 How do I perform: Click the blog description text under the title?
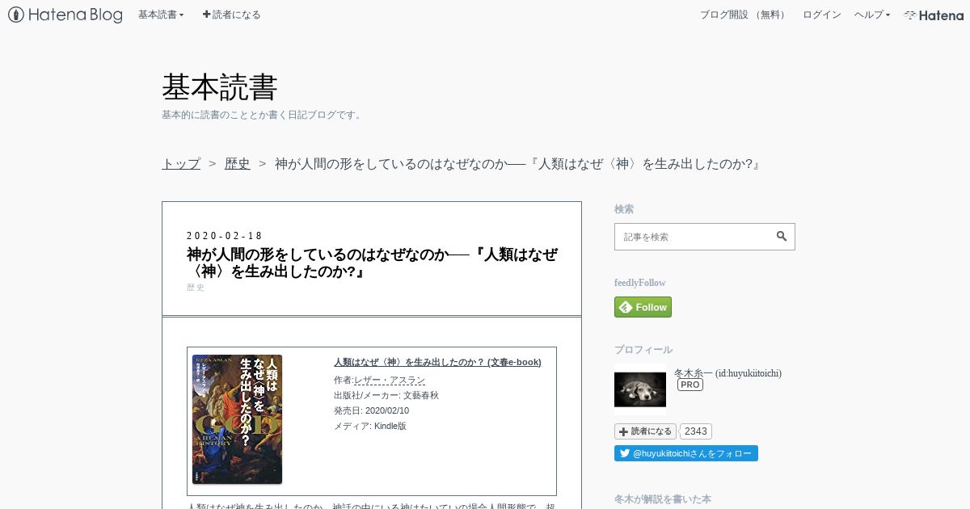coord(263,115)
